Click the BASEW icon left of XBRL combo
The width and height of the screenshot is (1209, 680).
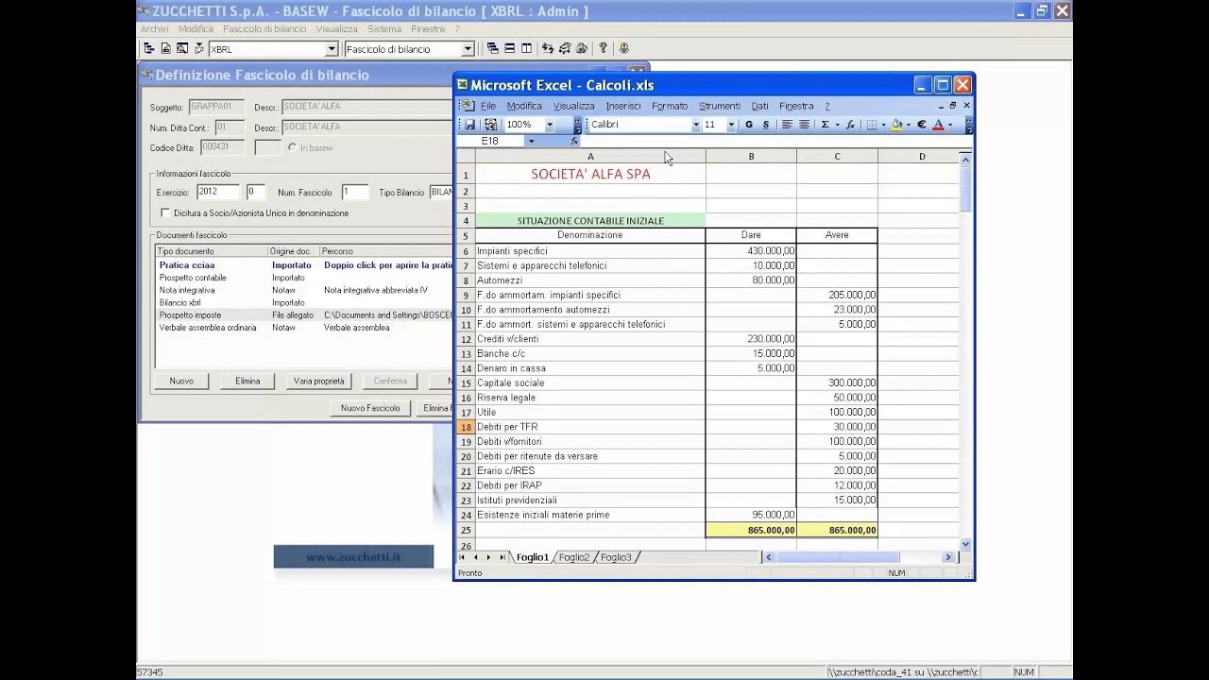pos(198,48)
